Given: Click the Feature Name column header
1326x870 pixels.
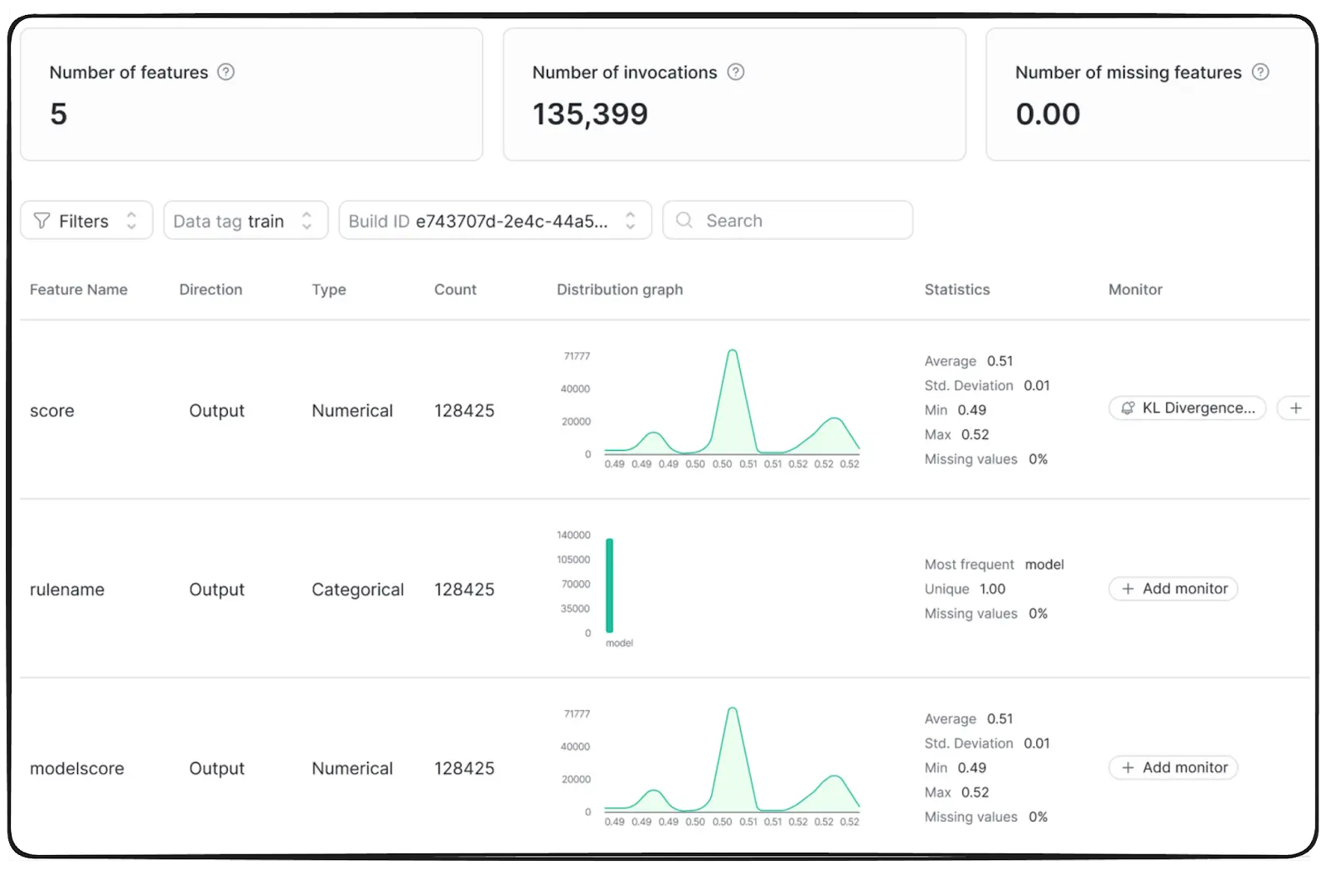Looking at the screenshot, I should [x=79, y=289].
